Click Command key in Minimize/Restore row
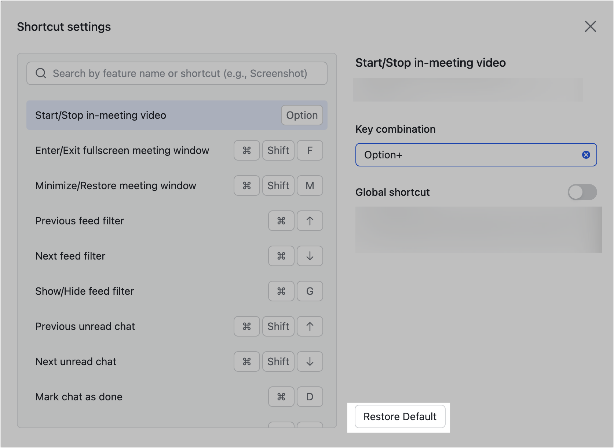Viewport: 614px width, 448px height. [247, 186]
